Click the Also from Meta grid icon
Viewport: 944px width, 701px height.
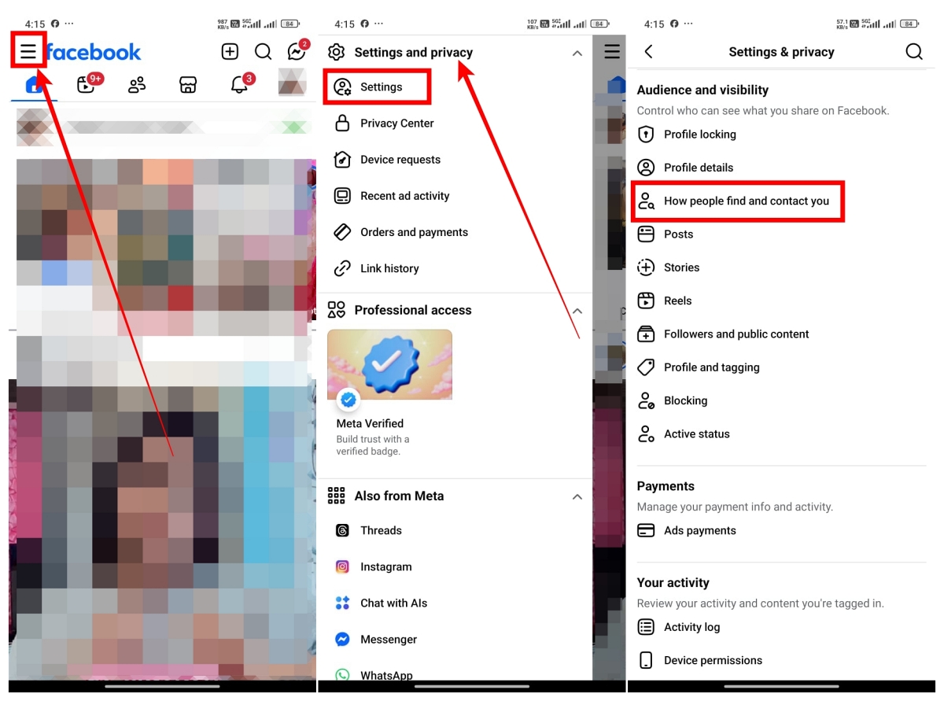coord(337,496)
